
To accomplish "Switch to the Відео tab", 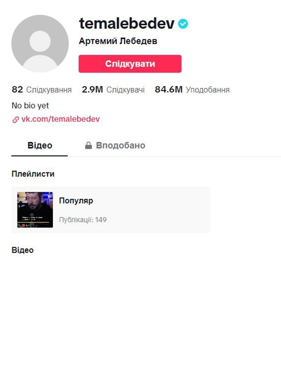I will pos(40,146).
